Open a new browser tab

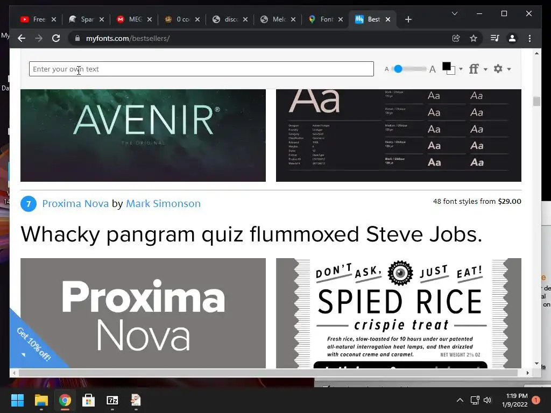pos(408,19)
